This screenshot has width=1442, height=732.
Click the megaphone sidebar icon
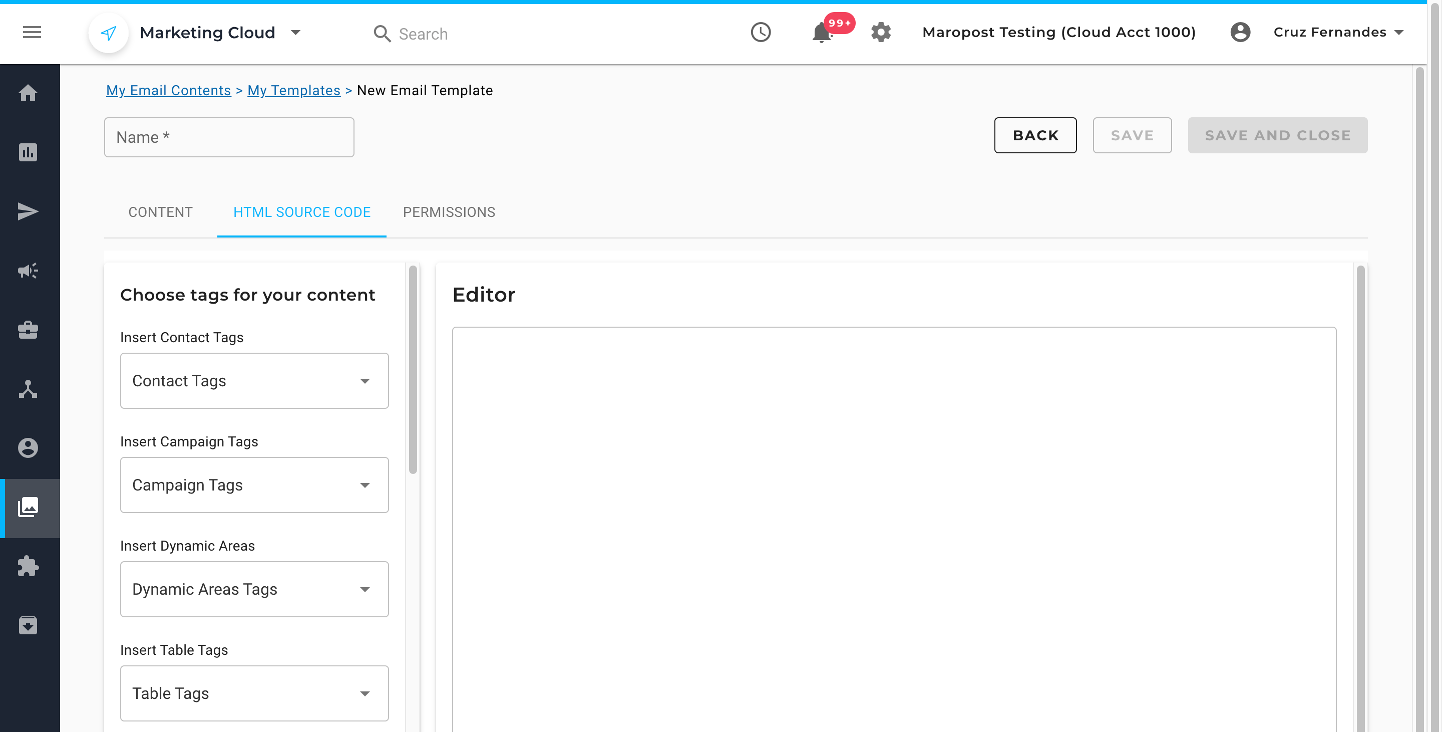28,271
